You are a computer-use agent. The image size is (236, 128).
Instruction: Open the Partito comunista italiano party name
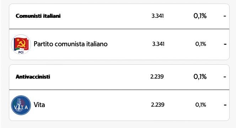(x=71, y=44)
